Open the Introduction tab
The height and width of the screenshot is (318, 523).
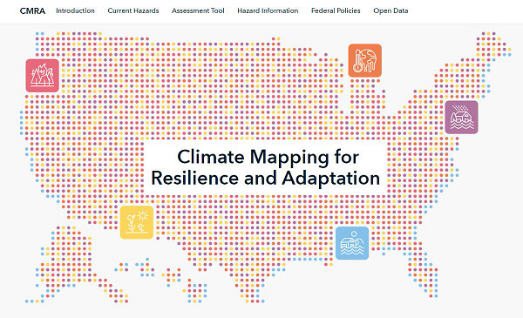click(75, 10)
